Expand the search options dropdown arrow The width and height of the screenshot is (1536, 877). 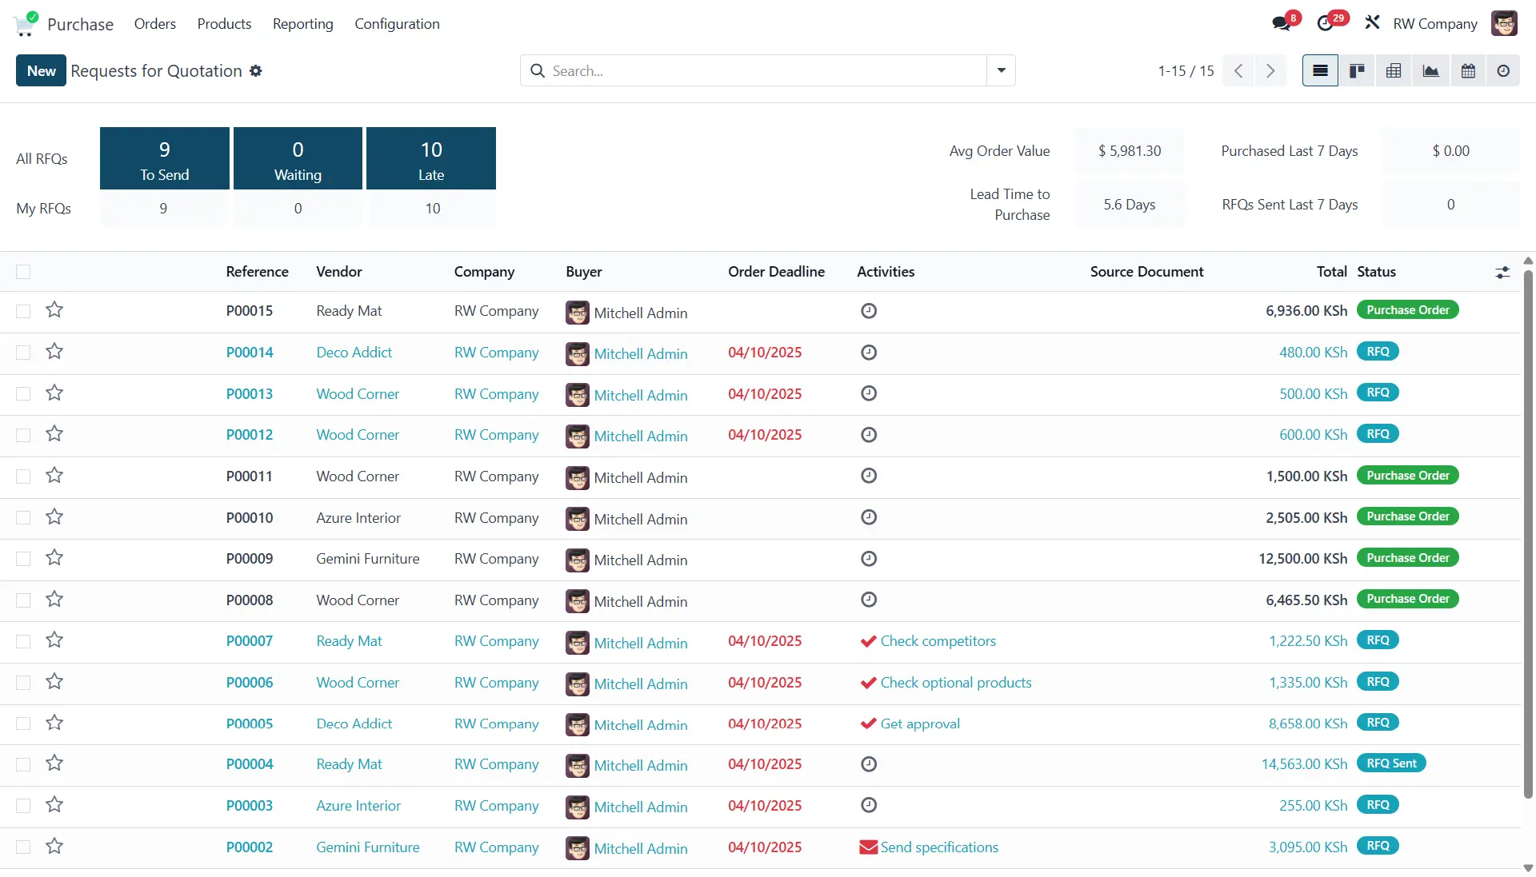click(1001, 70)
